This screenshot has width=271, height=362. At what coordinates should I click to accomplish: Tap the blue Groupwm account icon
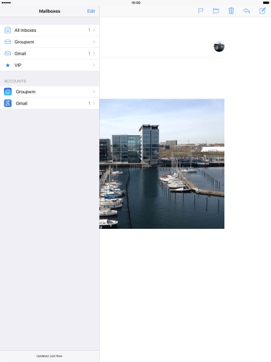(x=8, y=92)
